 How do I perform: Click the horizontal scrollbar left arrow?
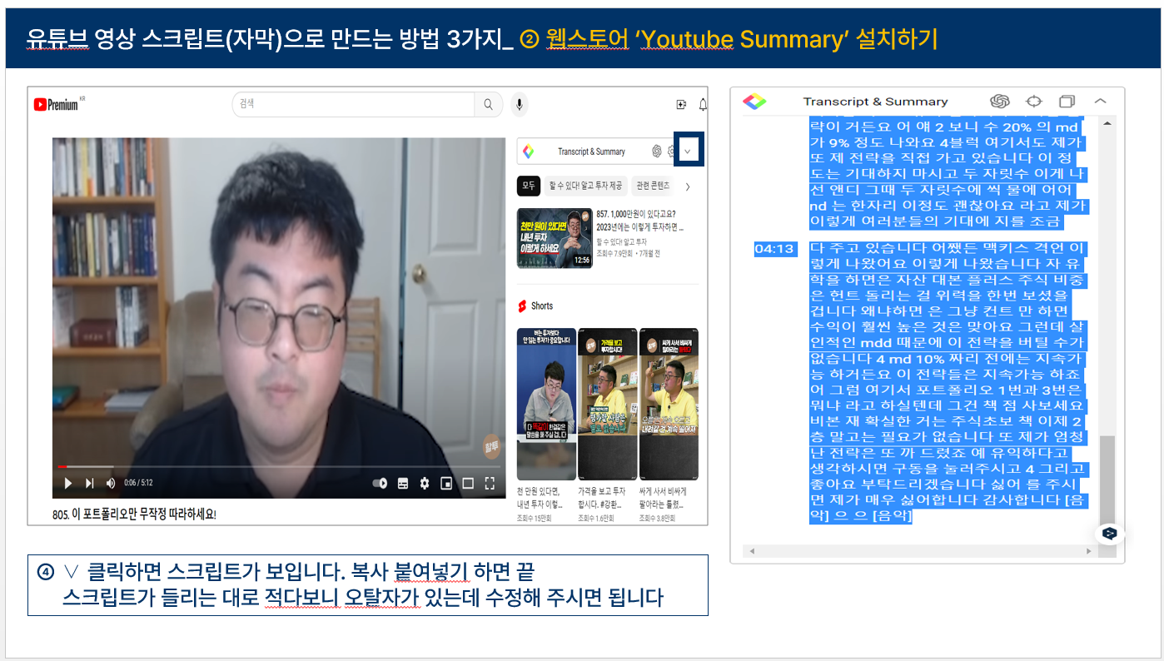pyautogui.click(x=751, y=551)
